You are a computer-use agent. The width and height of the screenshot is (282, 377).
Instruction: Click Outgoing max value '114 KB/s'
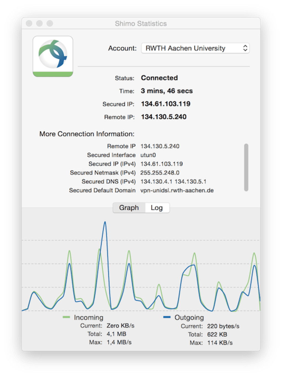(220, 343)
